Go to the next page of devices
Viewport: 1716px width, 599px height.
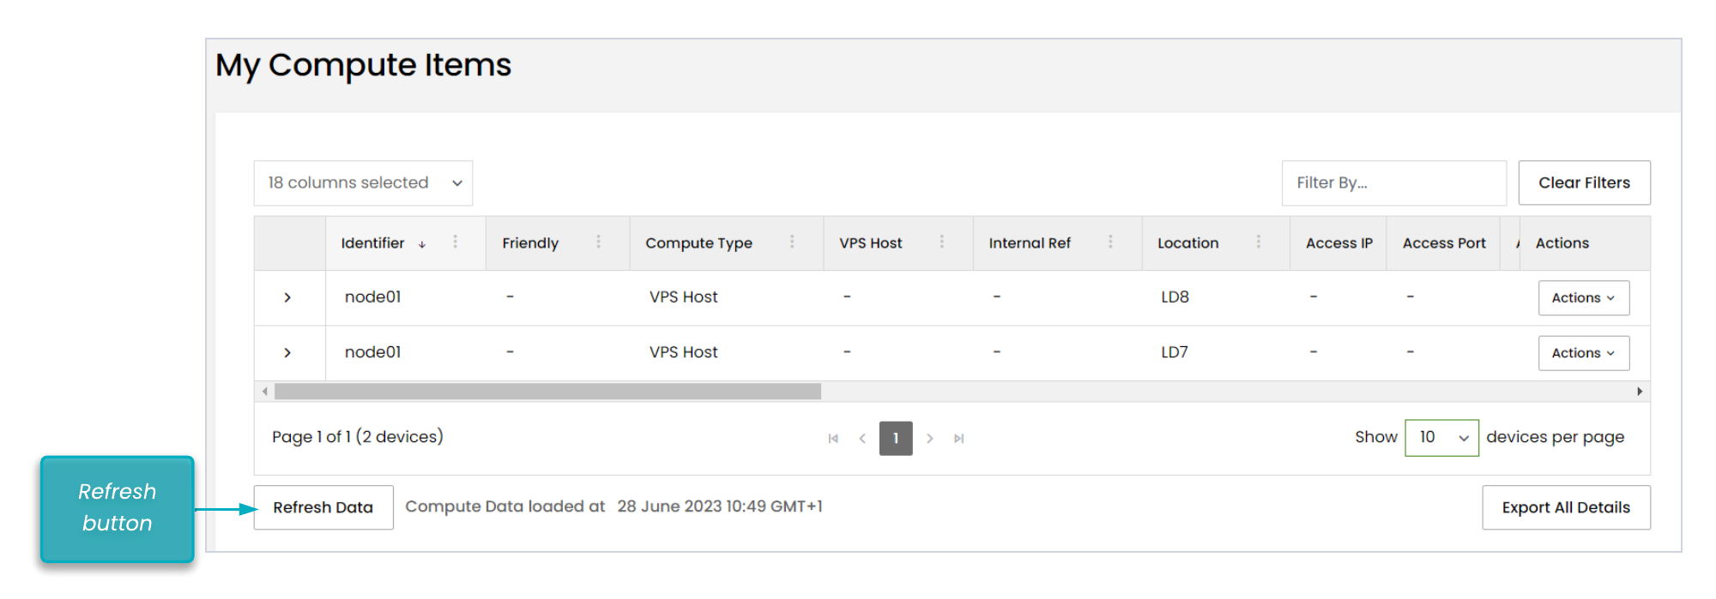pos(930,439)
